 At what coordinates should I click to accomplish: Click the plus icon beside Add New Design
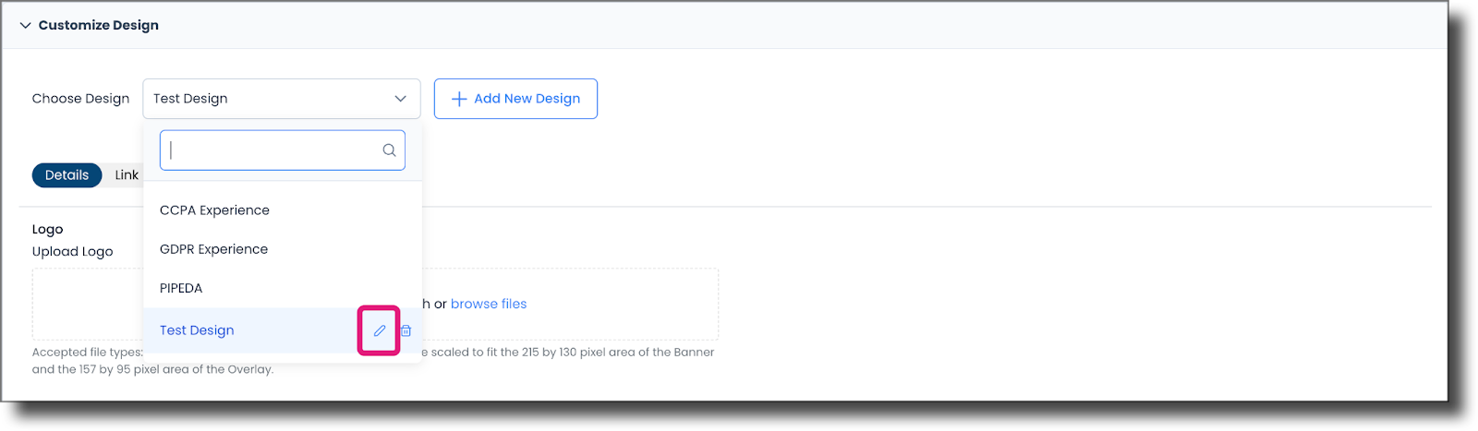tap(458, 99)
